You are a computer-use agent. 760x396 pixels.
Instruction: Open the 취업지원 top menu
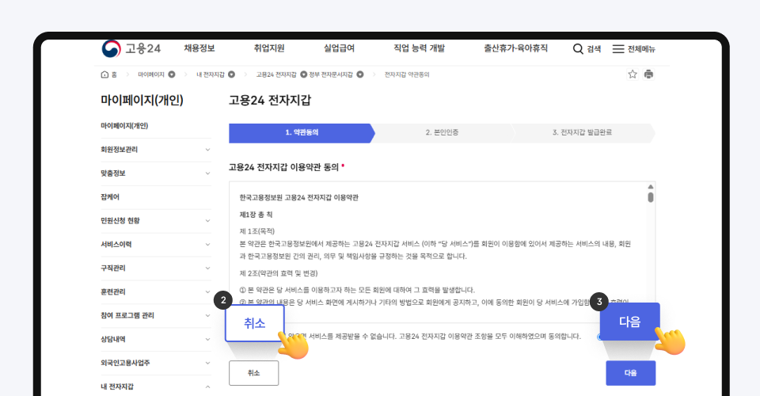coord(269,48)
